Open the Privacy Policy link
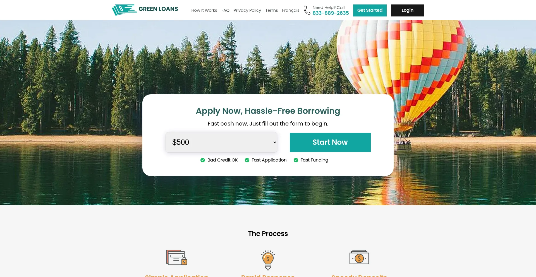Image resolution: width=536 pixels, height=277 pixels. click(247, 10)
